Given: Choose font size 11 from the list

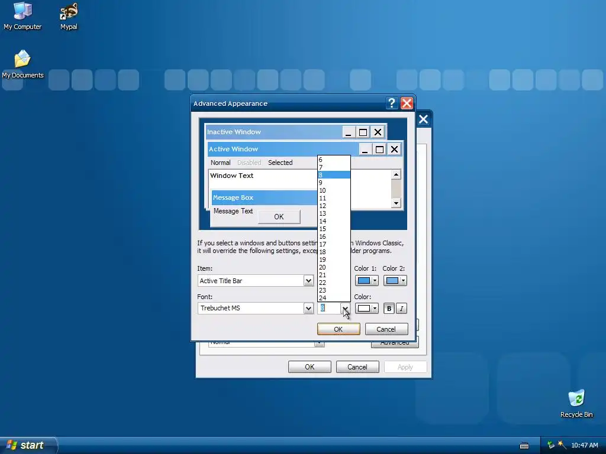Looking at the screenshot, I should click(x=334, y=199).
